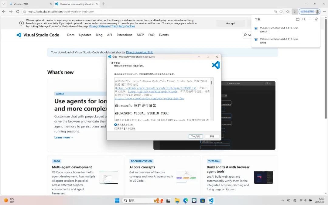
Task: Open the downloads folder from the panel
Action: pos(298,19)
